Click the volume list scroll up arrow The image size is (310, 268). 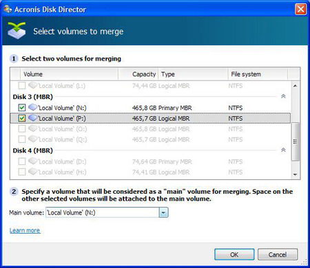[x=296, y=86]
